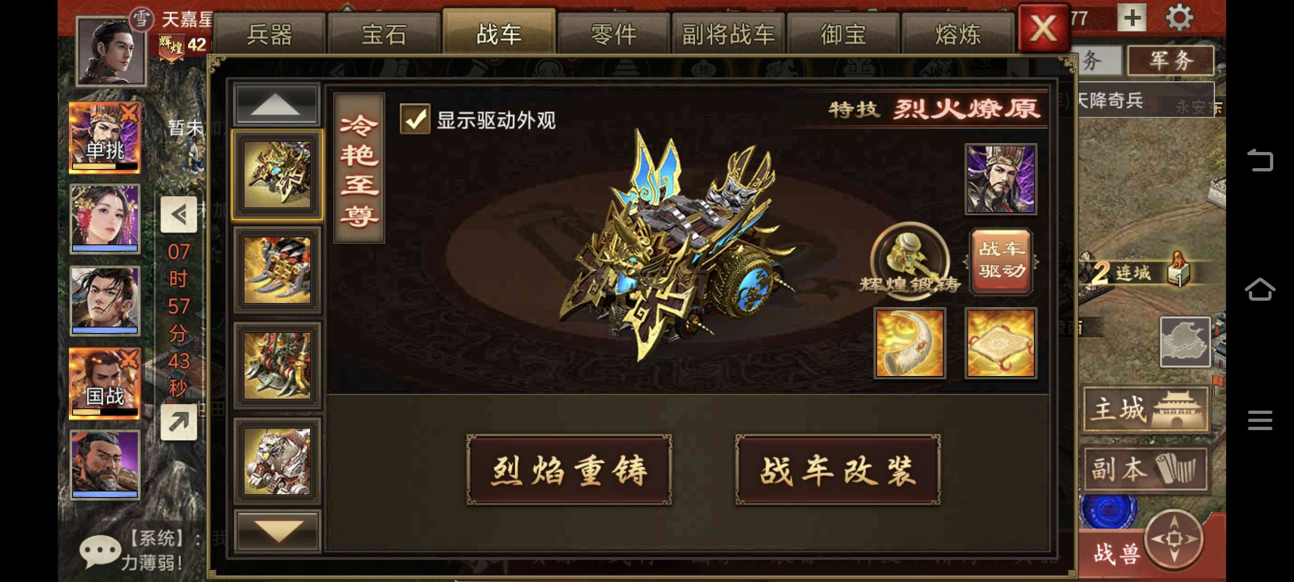The width and height of the screenshot is (1294, 582).
Task: Select the second chariot thumbnail in list
Action: (x=277, y=270)
